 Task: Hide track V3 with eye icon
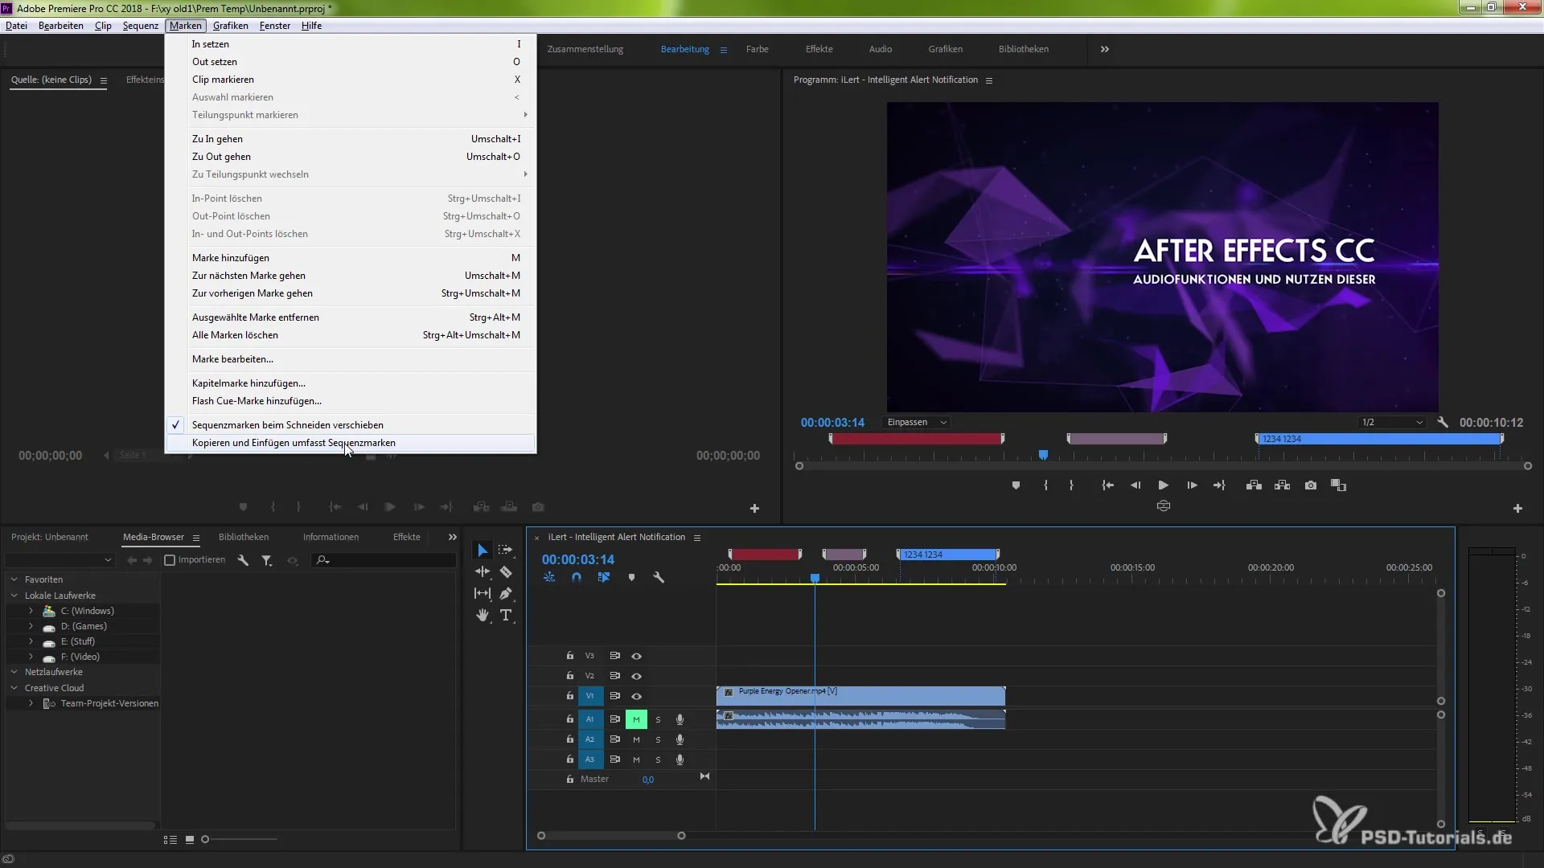pyautogui.click(x=636, y=656)
